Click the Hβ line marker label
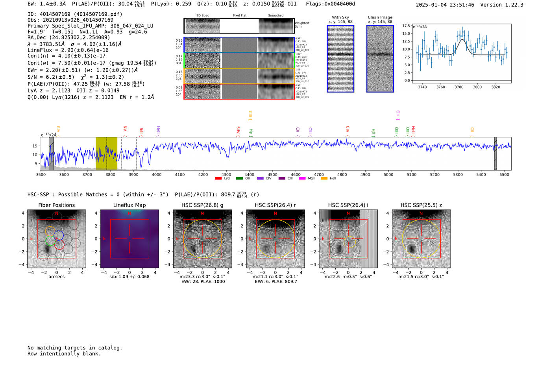Viewport: 551px width, 375px height. [x=373, y=132]
